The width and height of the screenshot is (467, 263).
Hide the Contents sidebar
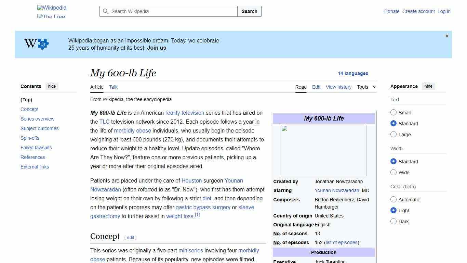point(52,86)
